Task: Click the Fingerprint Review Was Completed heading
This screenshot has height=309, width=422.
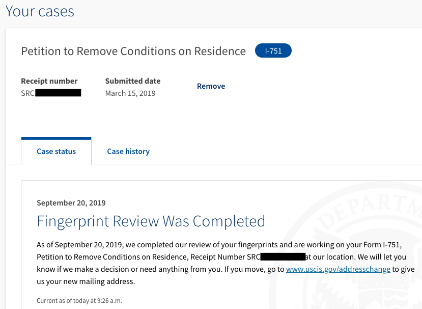Action: tap(151, 221)
